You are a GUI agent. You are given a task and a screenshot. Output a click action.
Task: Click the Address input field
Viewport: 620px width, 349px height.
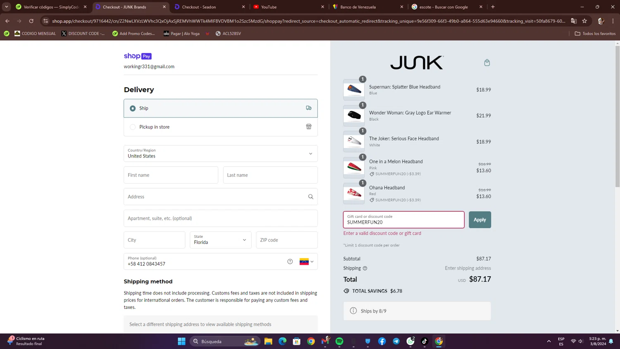tap(220, 197)
